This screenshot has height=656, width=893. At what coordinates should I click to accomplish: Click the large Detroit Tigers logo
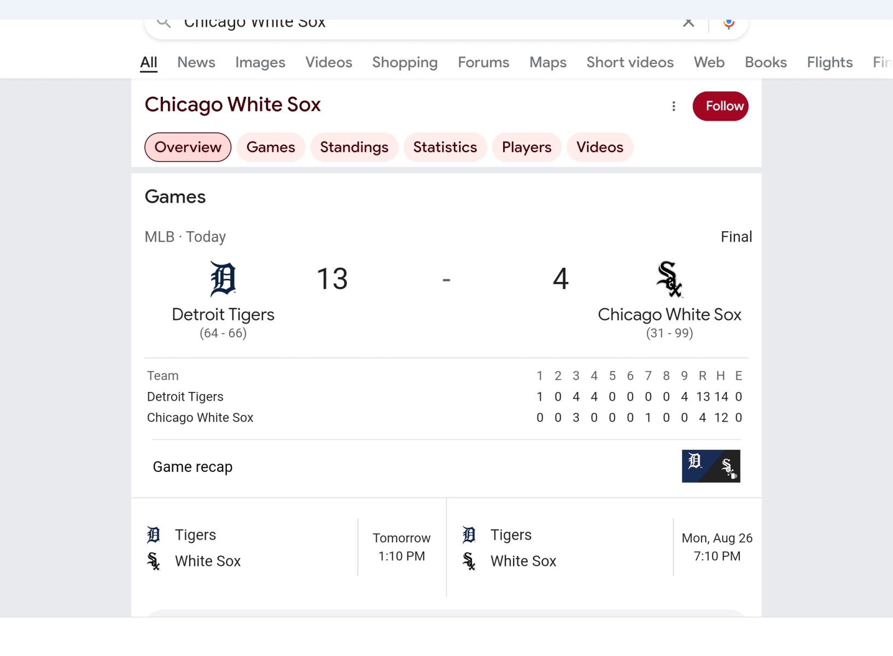tap(223, 279)
